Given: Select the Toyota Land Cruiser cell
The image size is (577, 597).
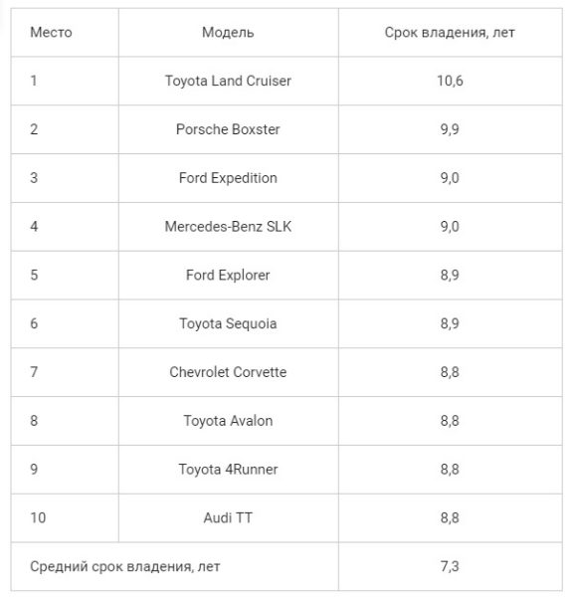Looking at the screenshot, I should tap(228, 81).
